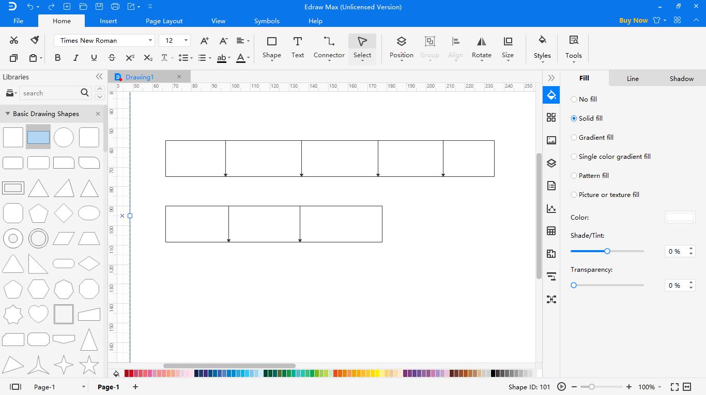Switch to the Line tab in right panel
The width and height of the screenshot is (706, 395).
[x=633, y=78]
